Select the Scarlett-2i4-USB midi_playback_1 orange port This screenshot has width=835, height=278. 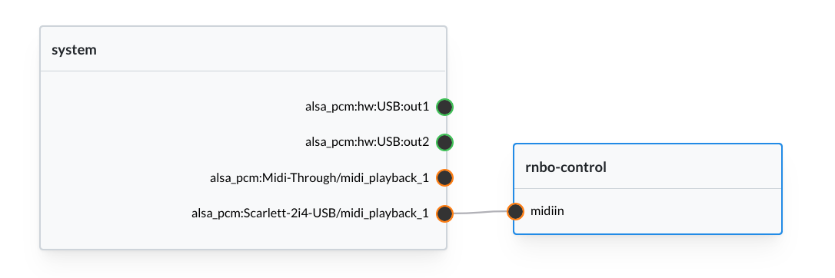coord(444,213)
